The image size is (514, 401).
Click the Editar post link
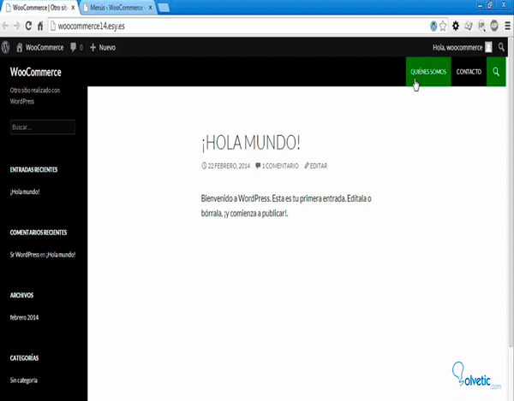click(x=319, y=166)
